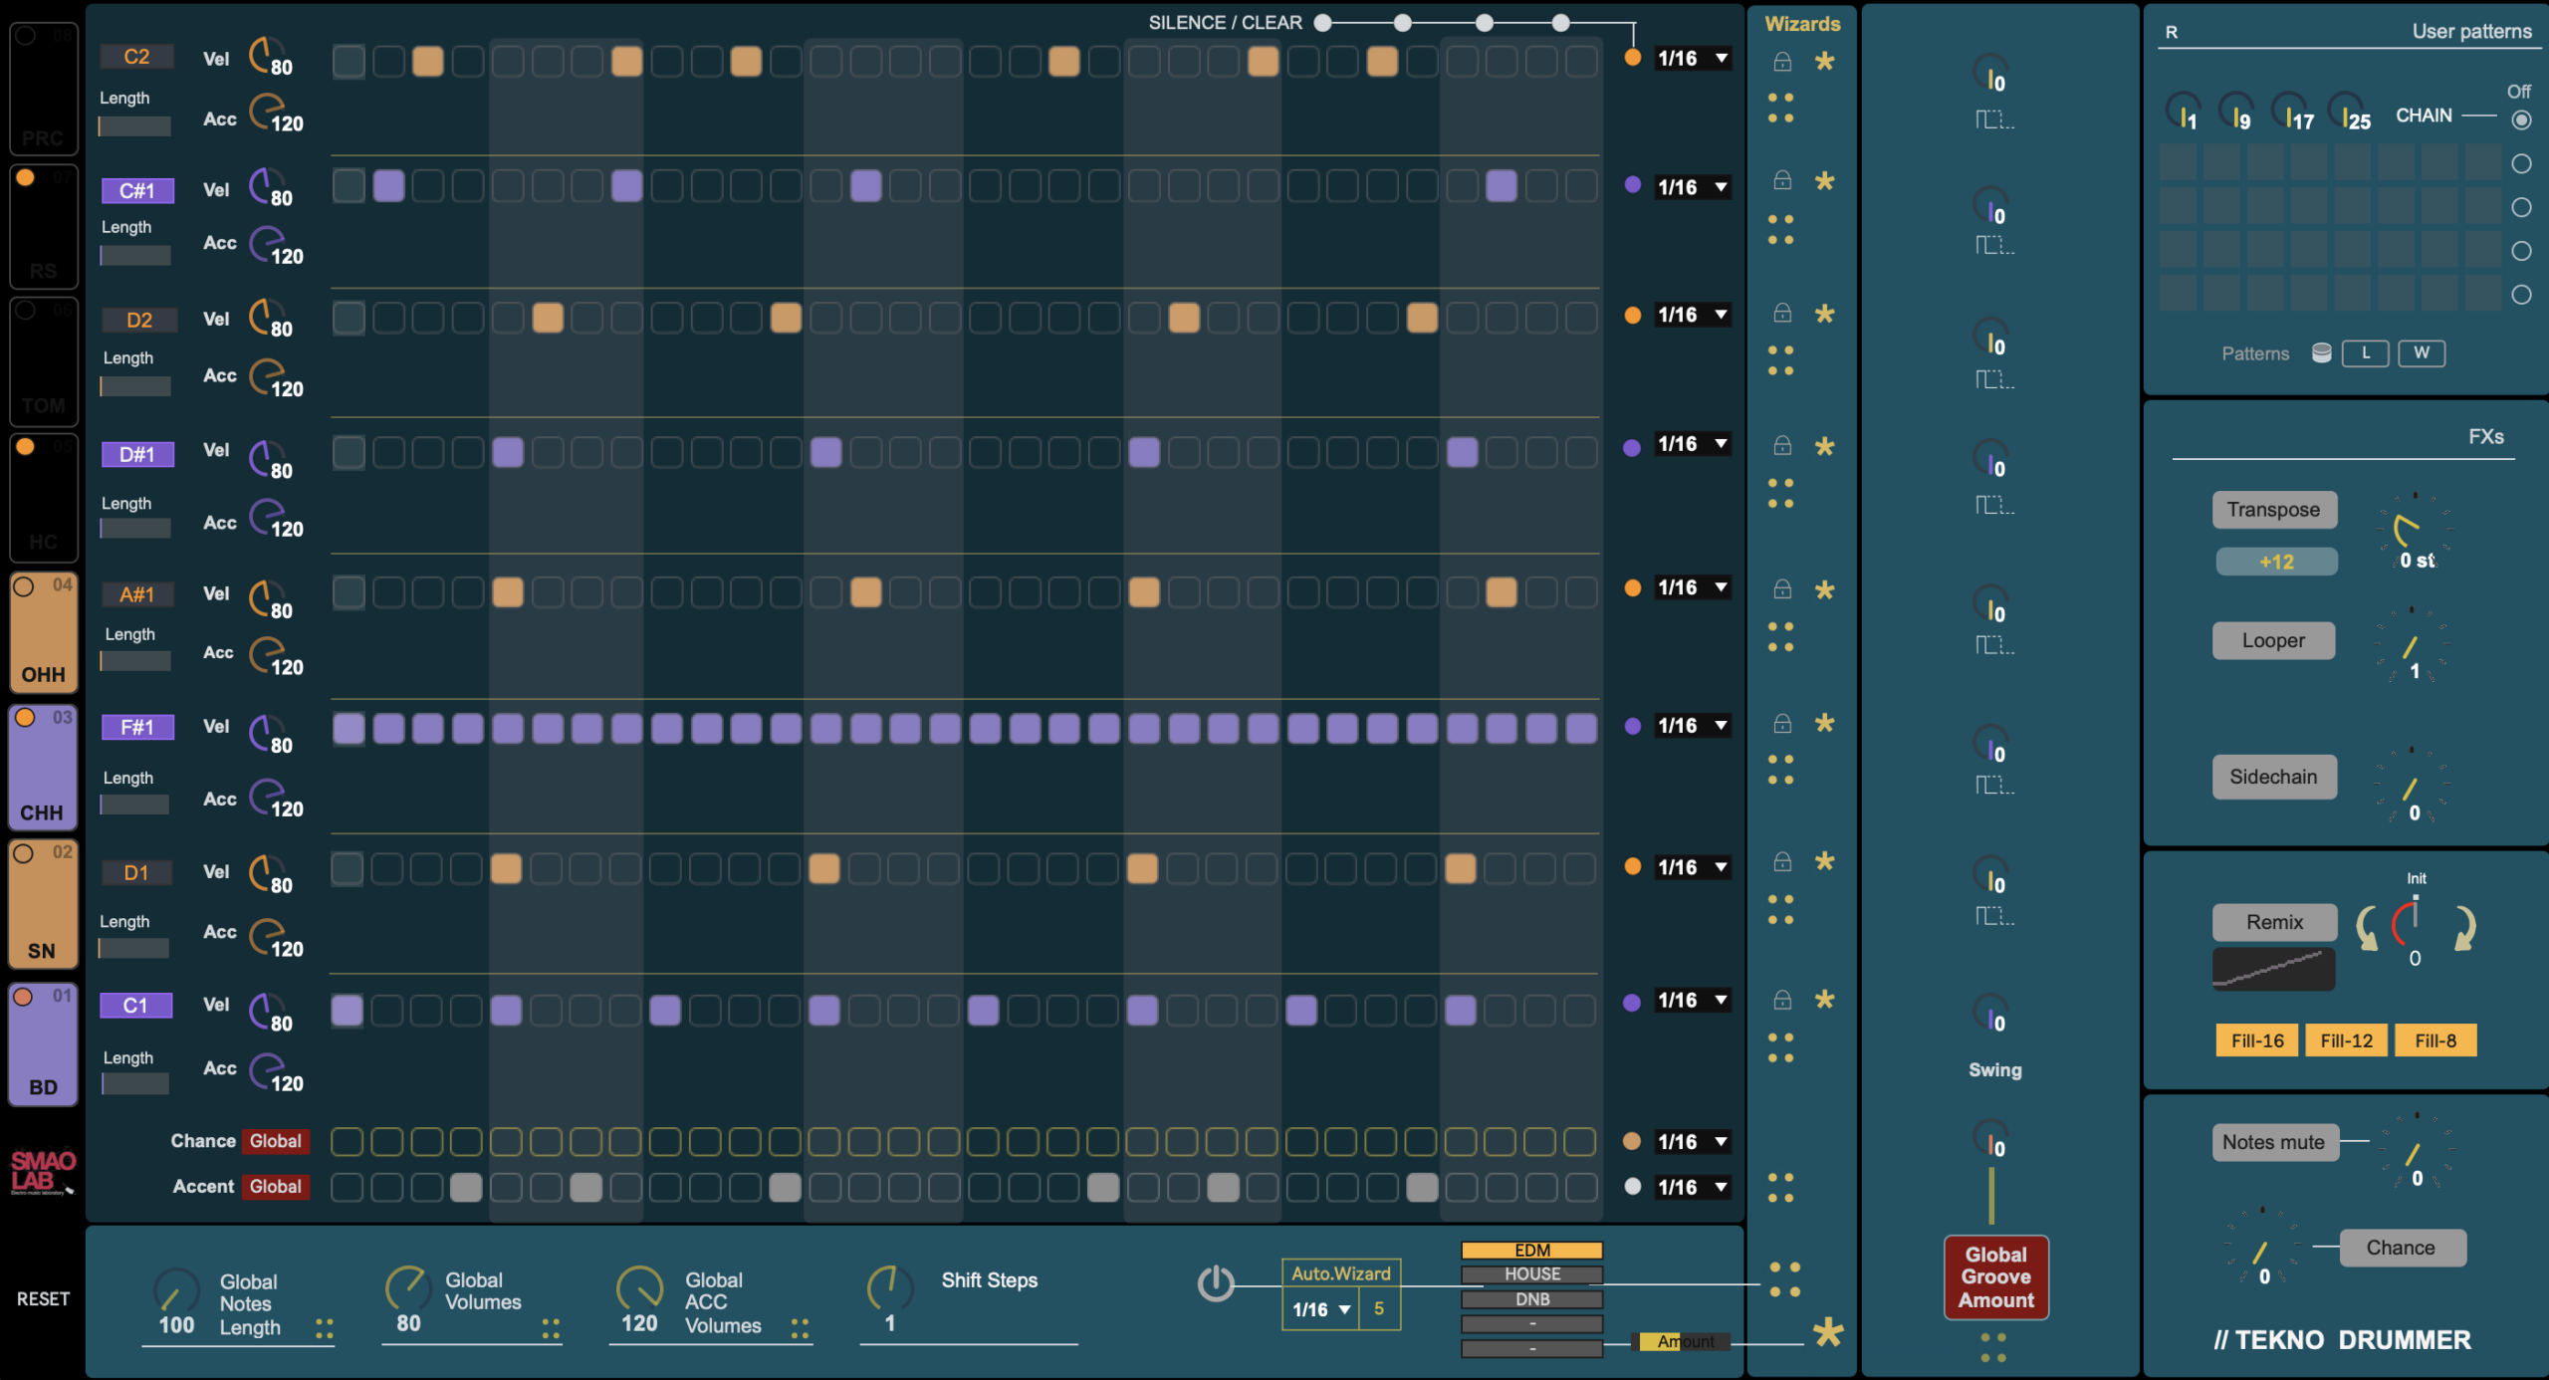Image resolution: width=2549 pixels, height=1380 pixels.
Task: Click the four-dot icon under Global Groove Amount
Action: coord(1993,1348)
